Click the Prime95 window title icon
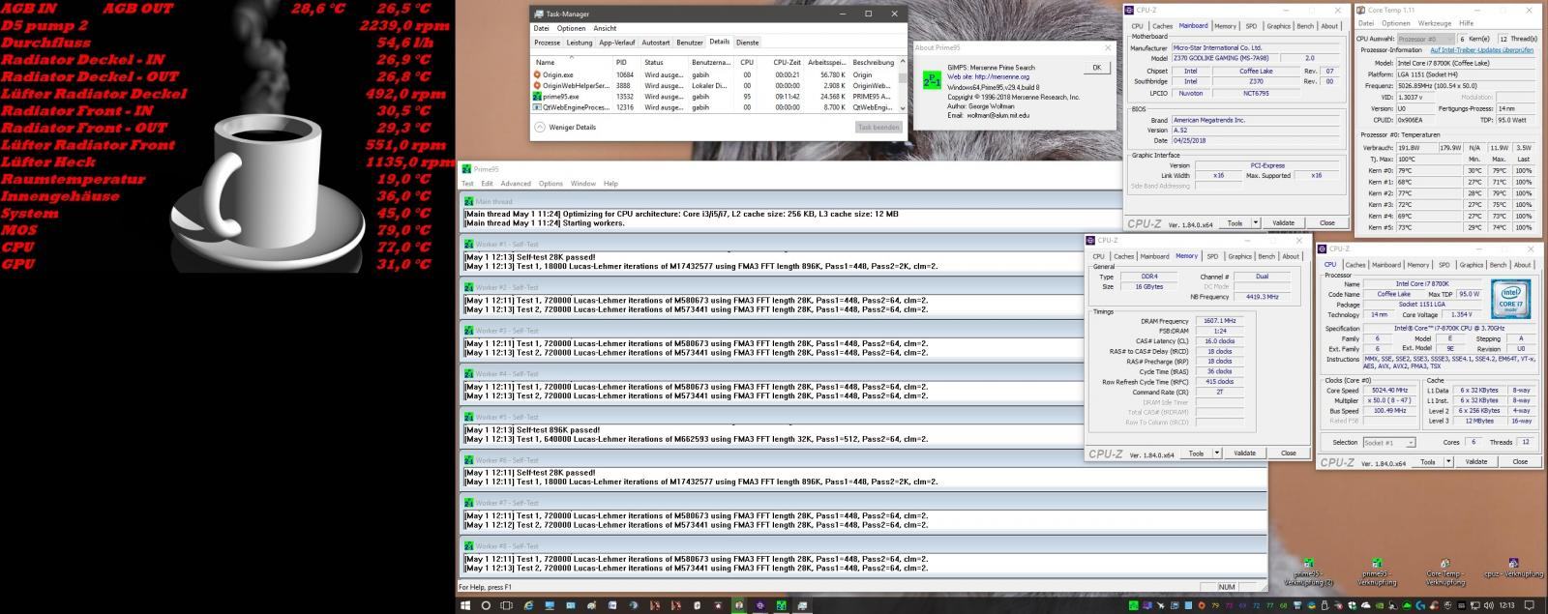This screenshot has width=1548, height=614. pos(466,169)
